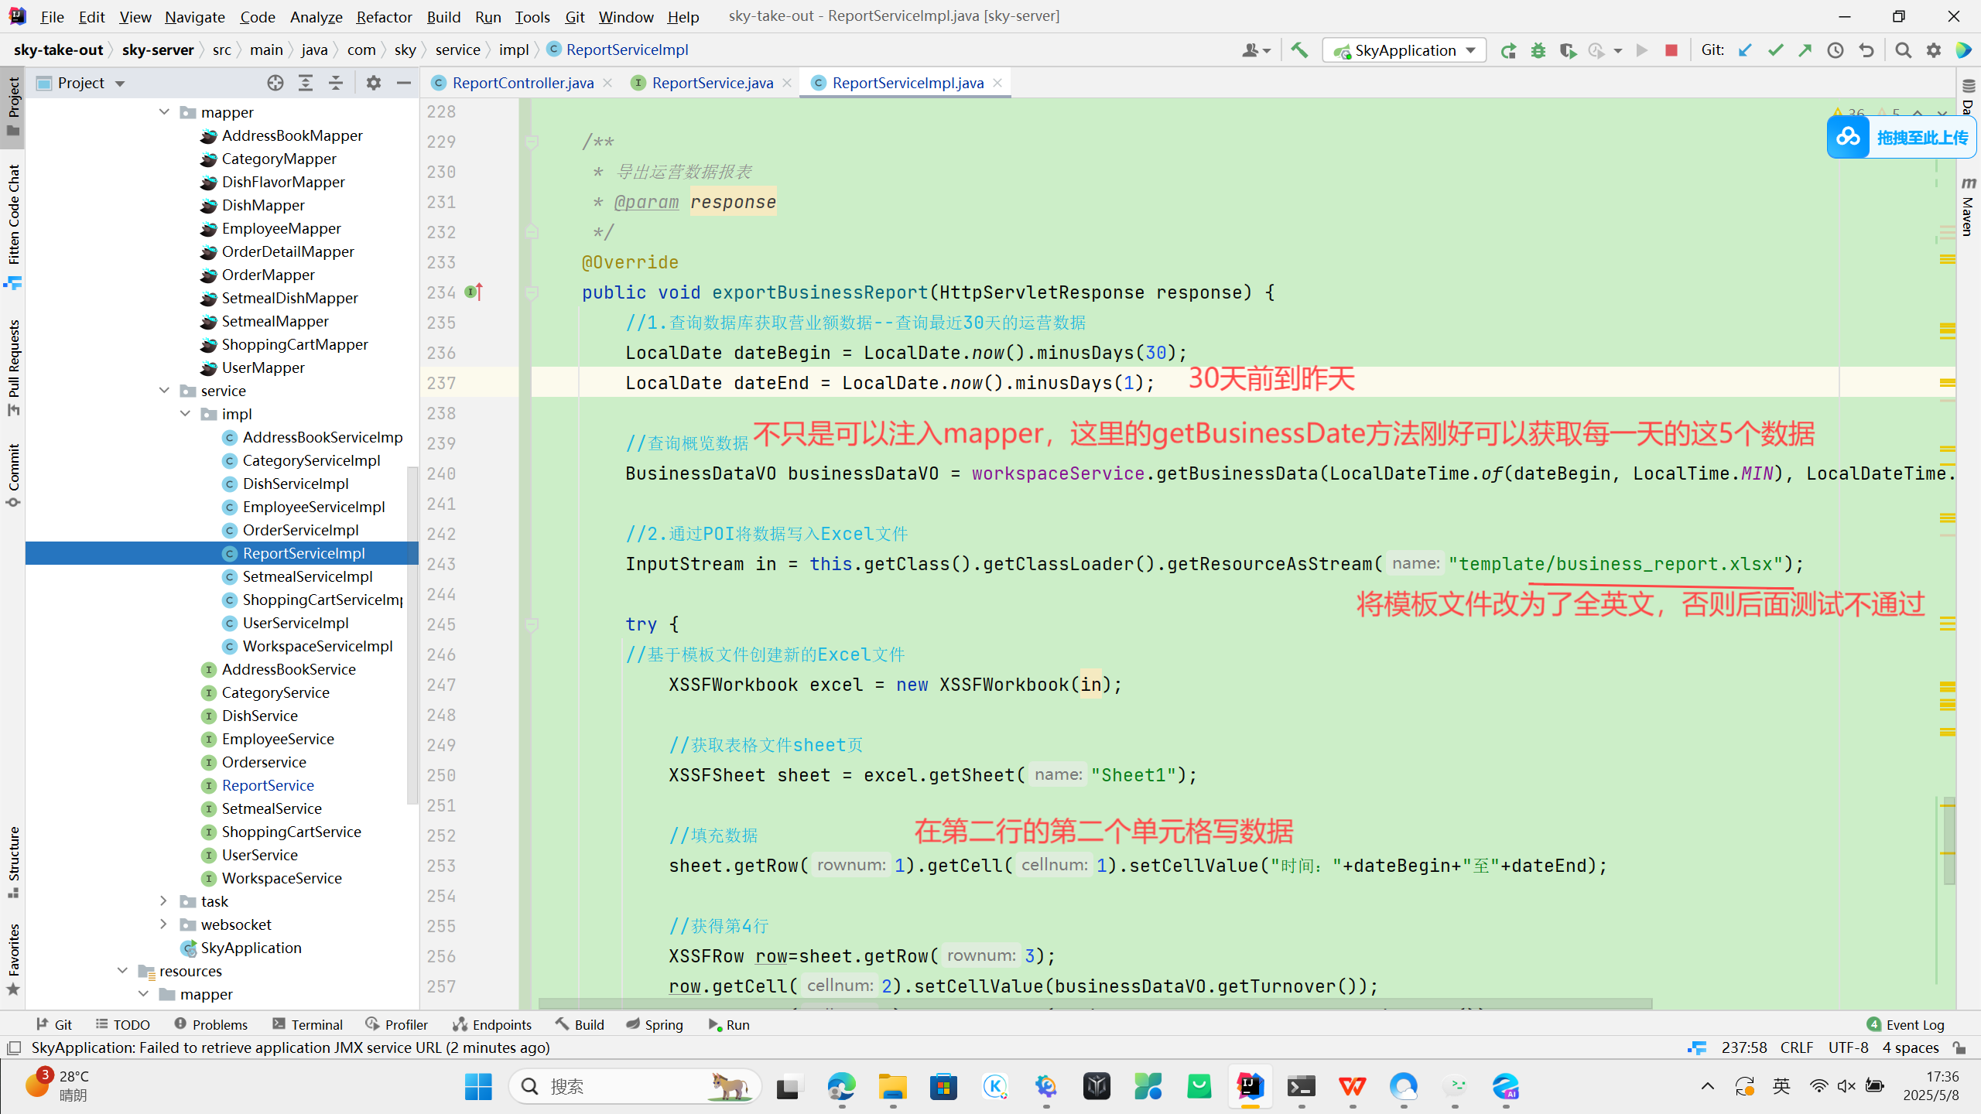The width and height of the screenshot is (1981, 1114).
Task: Start debugging with the bug icon
Action: tap(1538, 50)
